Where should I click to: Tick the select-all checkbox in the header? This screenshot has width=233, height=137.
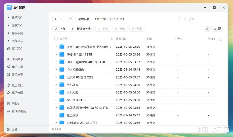coord(56,39)
